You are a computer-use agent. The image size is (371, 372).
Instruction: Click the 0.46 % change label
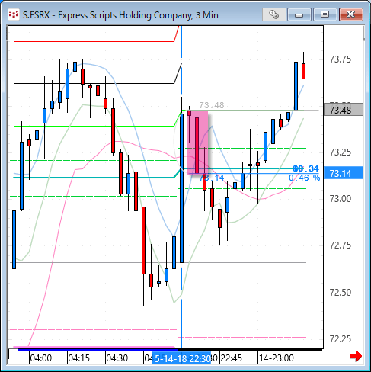tap(304, 178)
